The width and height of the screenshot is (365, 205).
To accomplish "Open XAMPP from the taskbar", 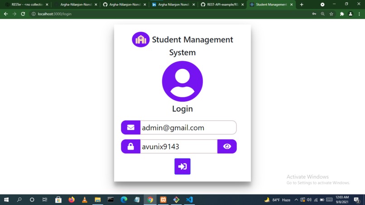I will (x=163, y=200).
